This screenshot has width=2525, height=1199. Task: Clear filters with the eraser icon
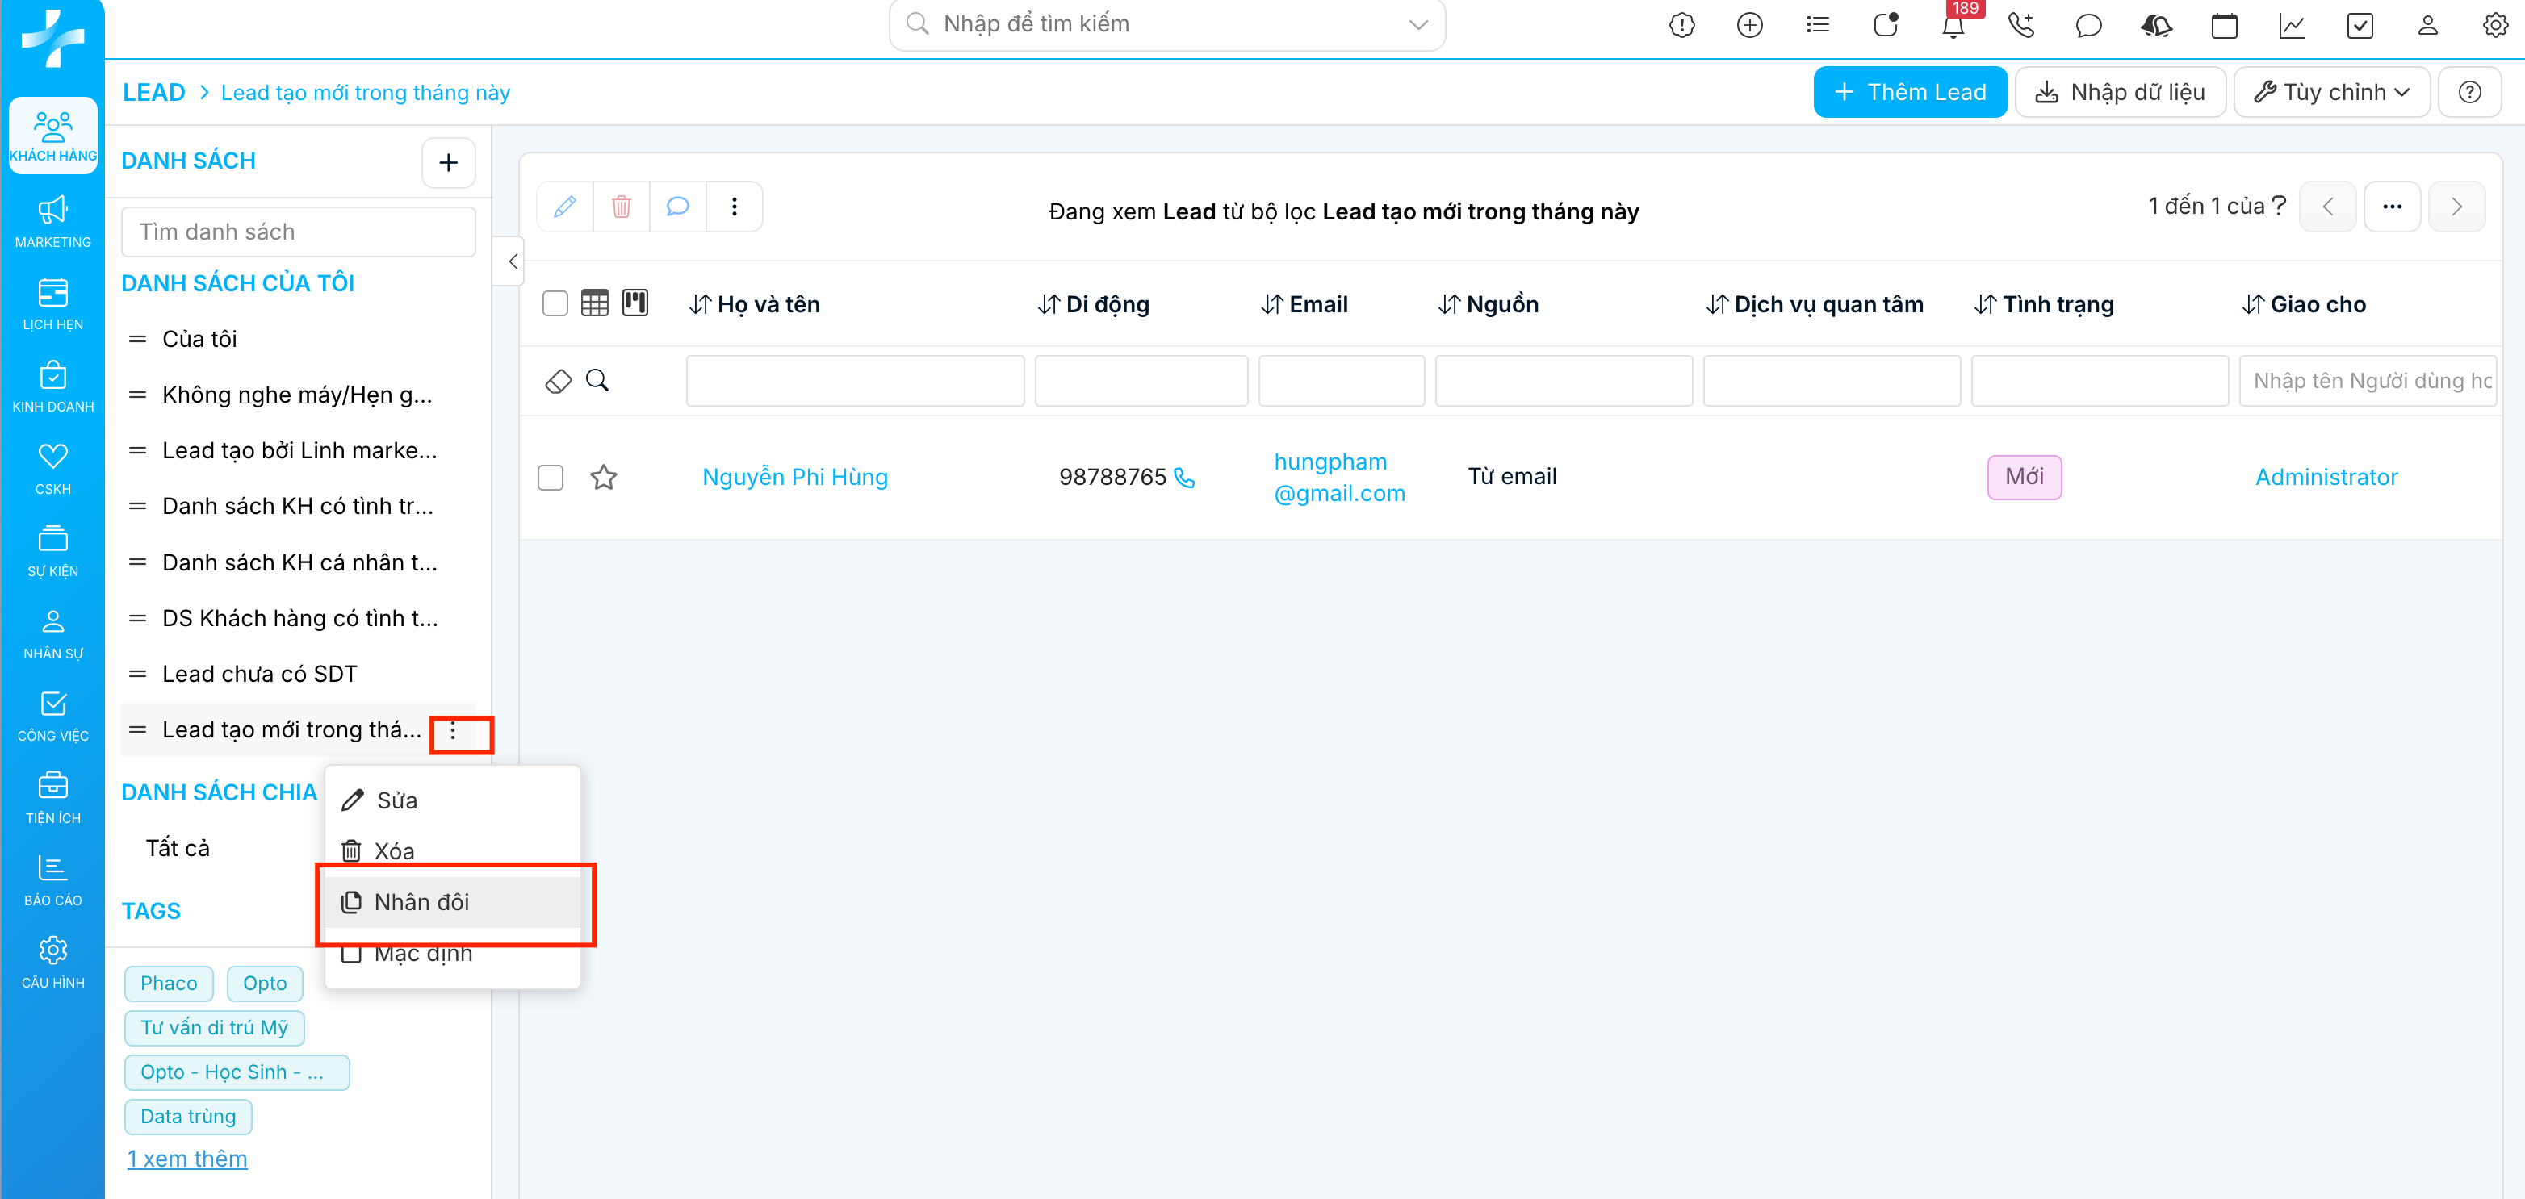558,381
